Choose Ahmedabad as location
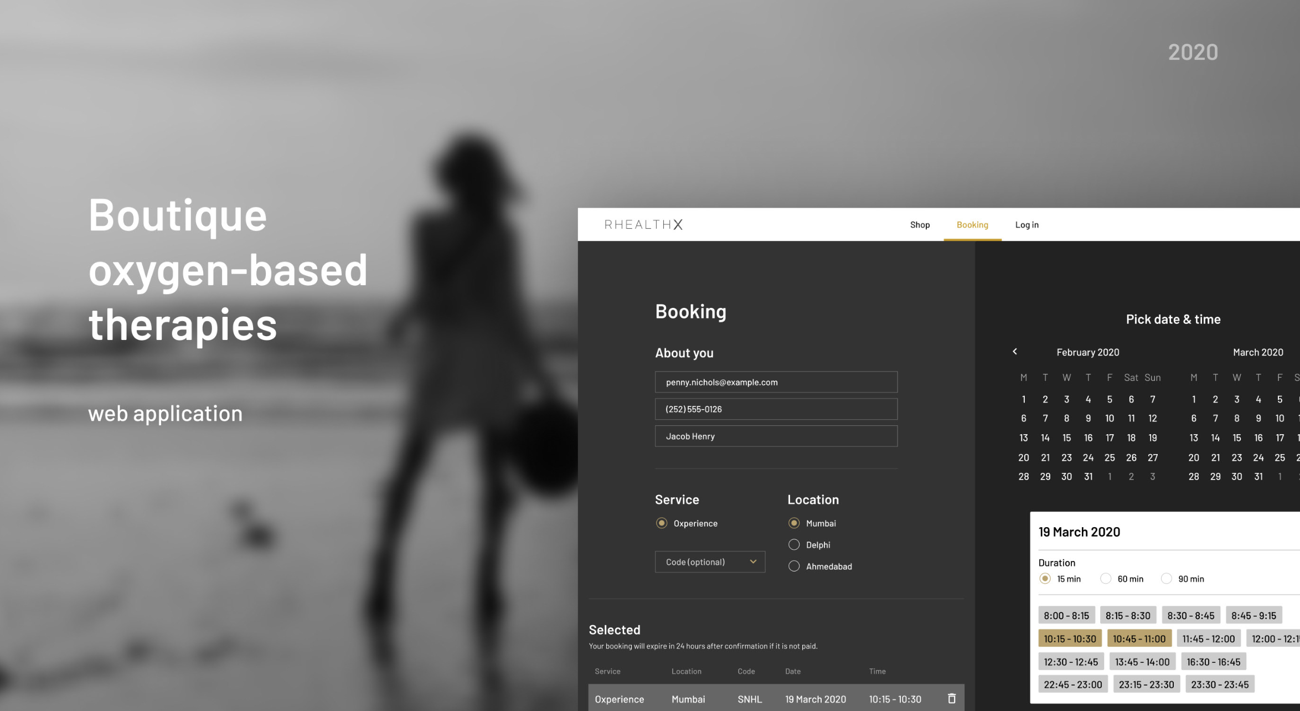1300x711 pixels. coord(794,566)
